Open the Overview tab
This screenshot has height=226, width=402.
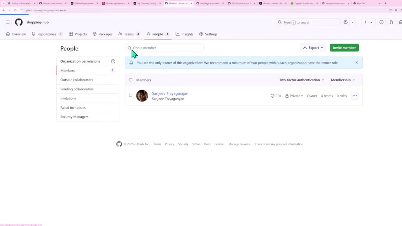pos(16,34)
